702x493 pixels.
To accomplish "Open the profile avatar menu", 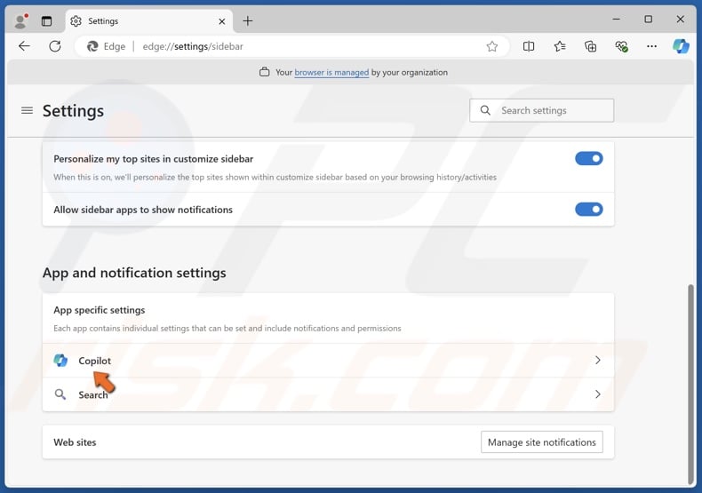I will tap(20, 21).
